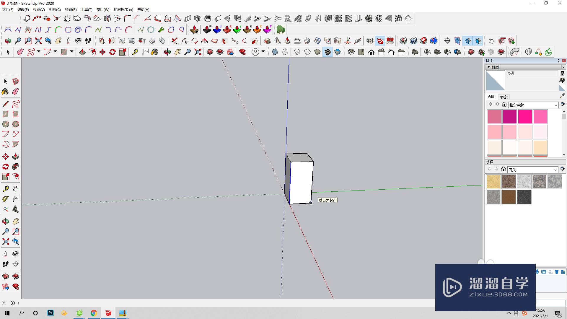Open the Rectangle tool dropdown arrow in top toolbar
567x319 pixels.
[x=72, y=52]
